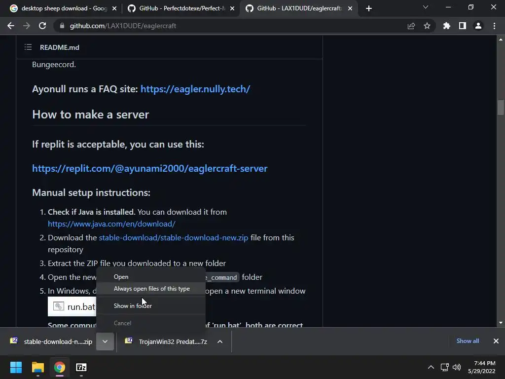Collapse the stable-download options chevron
The width and height of the screenshot is (505, 379).
coord(105,341)
